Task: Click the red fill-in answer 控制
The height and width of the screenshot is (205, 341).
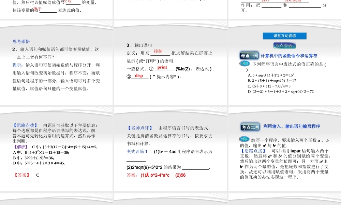Action: (x=158, y=51)
